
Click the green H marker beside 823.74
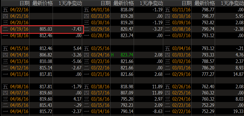(x=112, y=55)
